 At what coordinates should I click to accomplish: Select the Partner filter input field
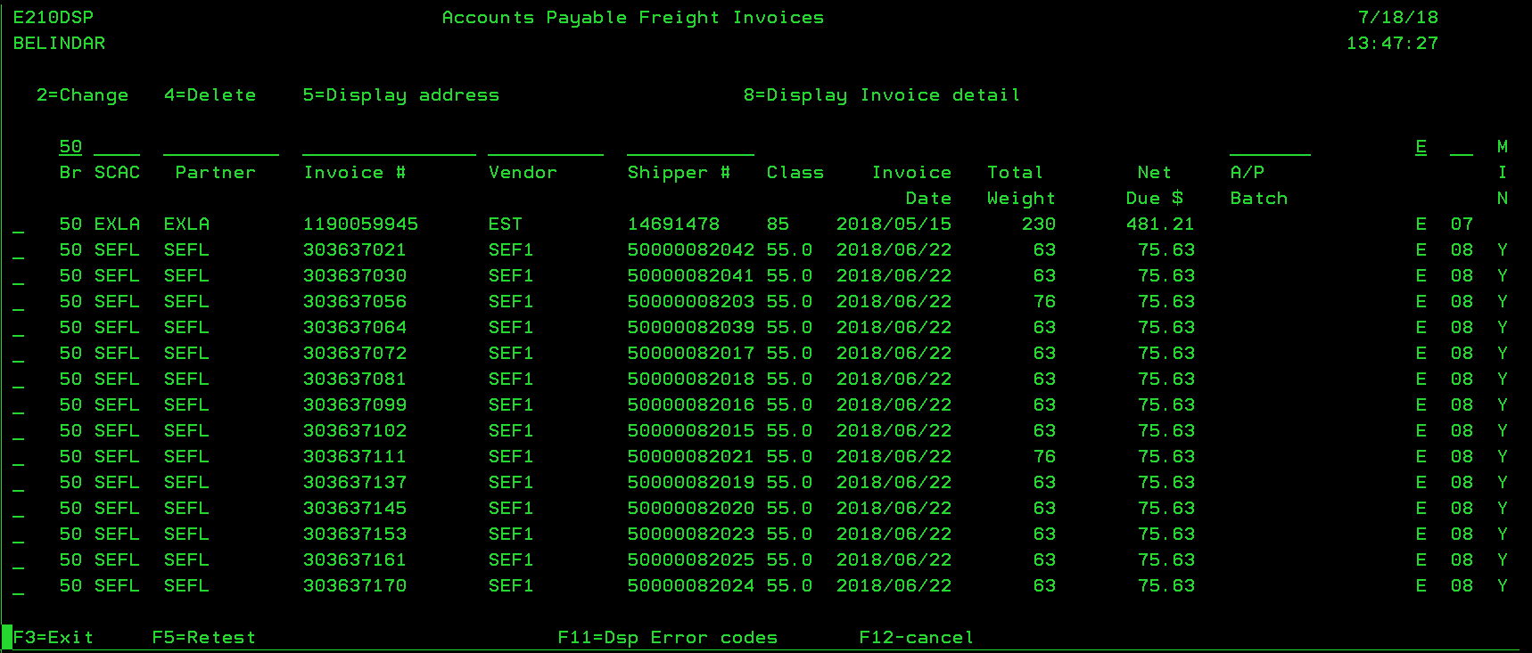point(220,147)
